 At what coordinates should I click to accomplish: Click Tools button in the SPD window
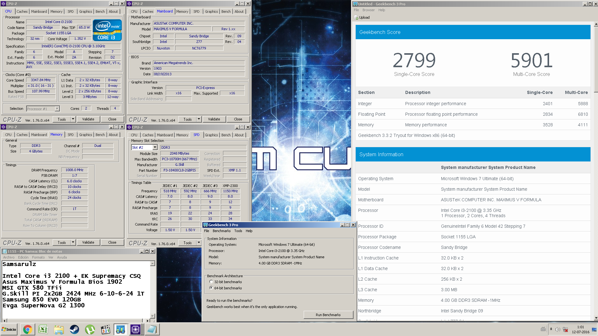click(x=187, y=243)
